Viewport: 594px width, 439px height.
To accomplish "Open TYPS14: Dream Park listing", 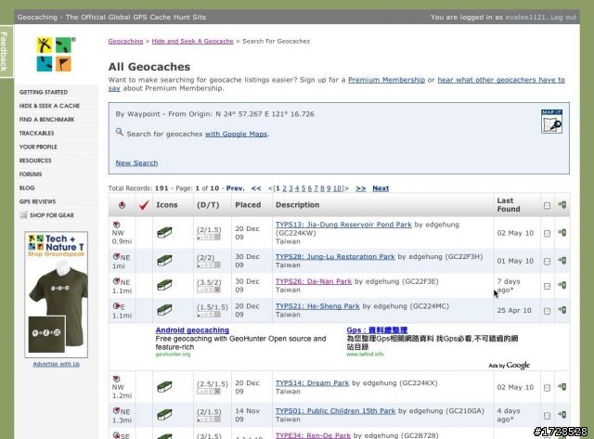I will click(x=312, y=383).
